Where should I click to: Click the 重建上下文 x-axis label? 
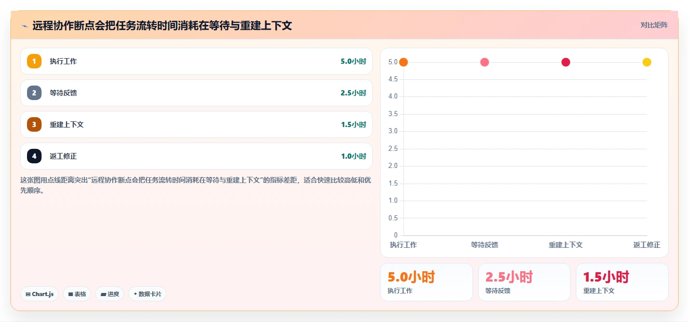click(566, 245)
